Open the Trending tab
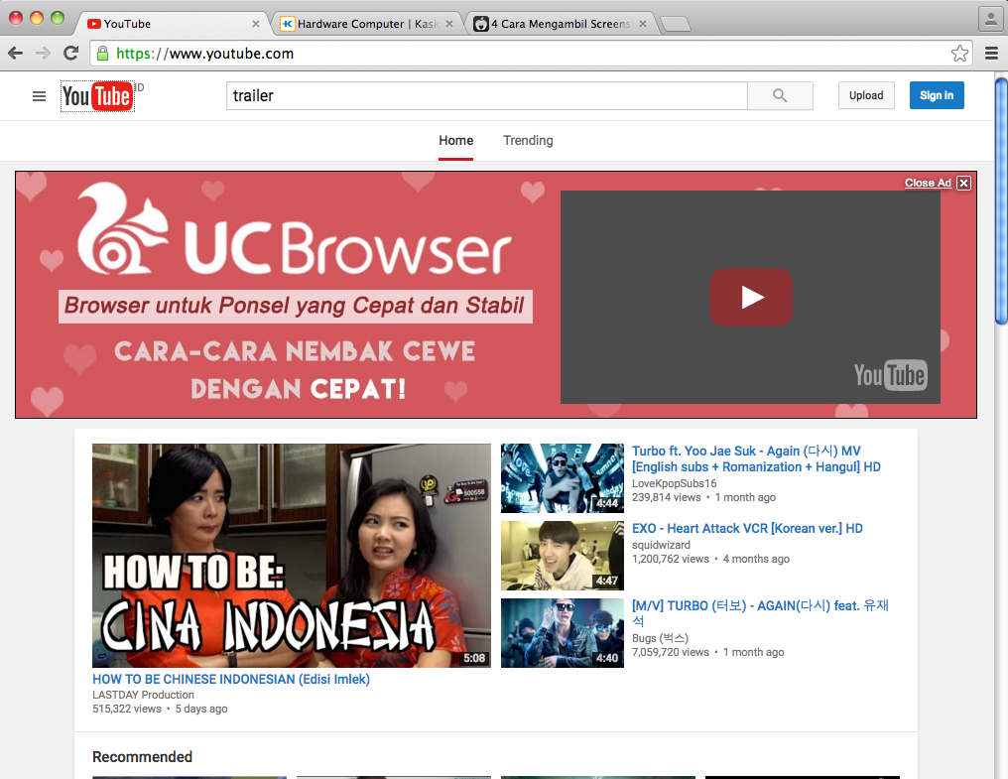Screen dimensions: 1008x779 coord(528,140)
